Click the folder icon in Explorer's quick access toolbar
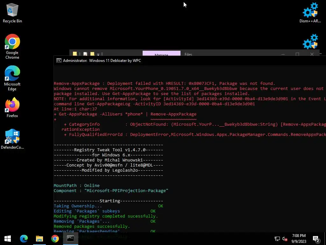 [75, 54]
